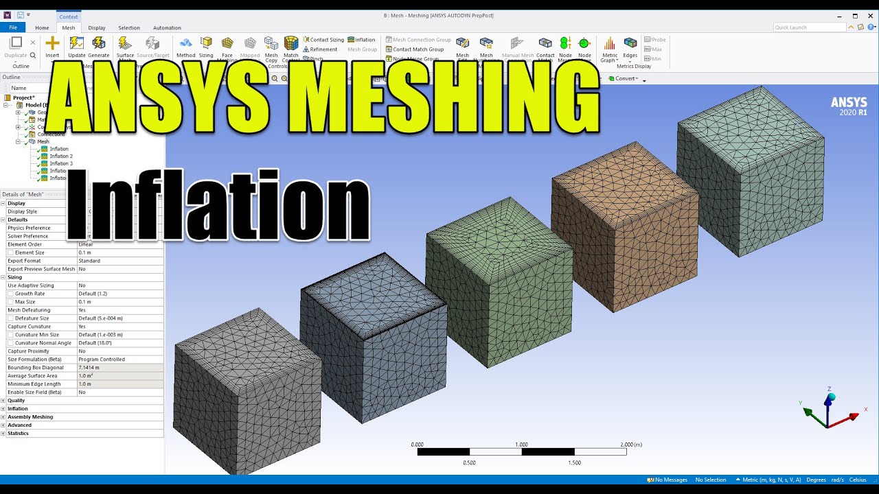The image size is (879, 494).
Task: Open the Convert dropdown
Action: click(x=625, y=78)
